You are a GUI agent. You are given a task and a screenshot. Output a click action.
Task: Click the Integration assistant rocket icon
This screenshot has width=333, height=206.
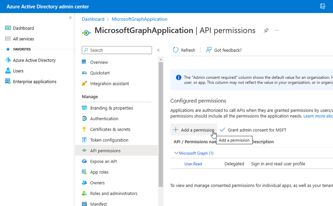tap(84, 83)
